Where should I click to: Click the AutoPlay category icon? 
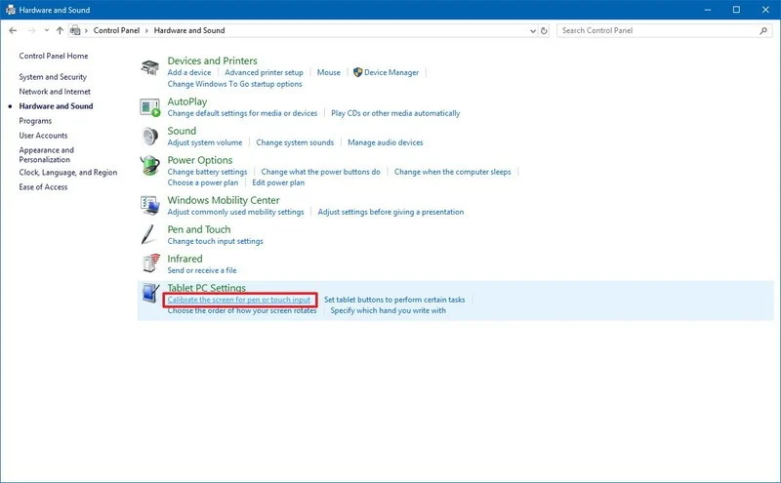tap(149, 107)
